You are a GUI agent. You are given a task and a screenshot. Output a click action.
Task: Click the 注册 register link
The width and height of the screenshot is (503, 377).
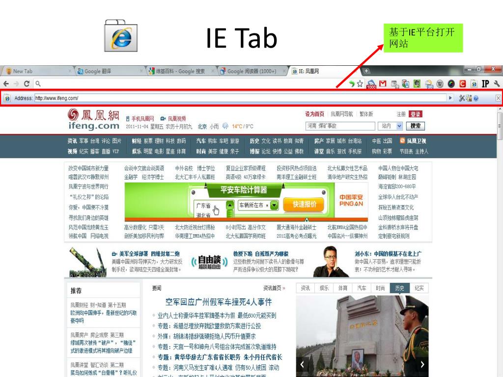click(x=401, y=114)
